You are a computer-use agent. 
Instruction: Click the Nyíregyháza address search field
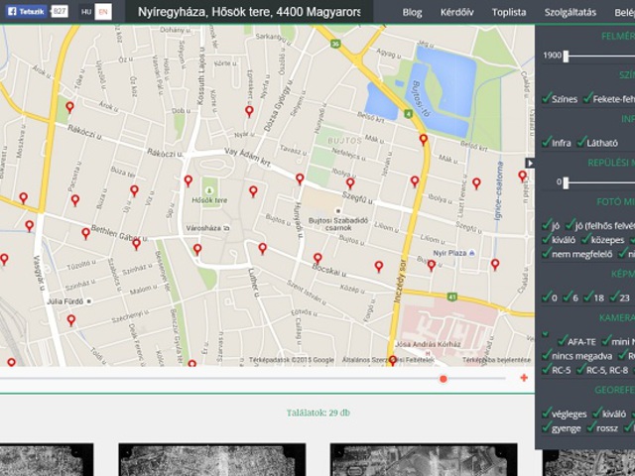click(249, 12)
